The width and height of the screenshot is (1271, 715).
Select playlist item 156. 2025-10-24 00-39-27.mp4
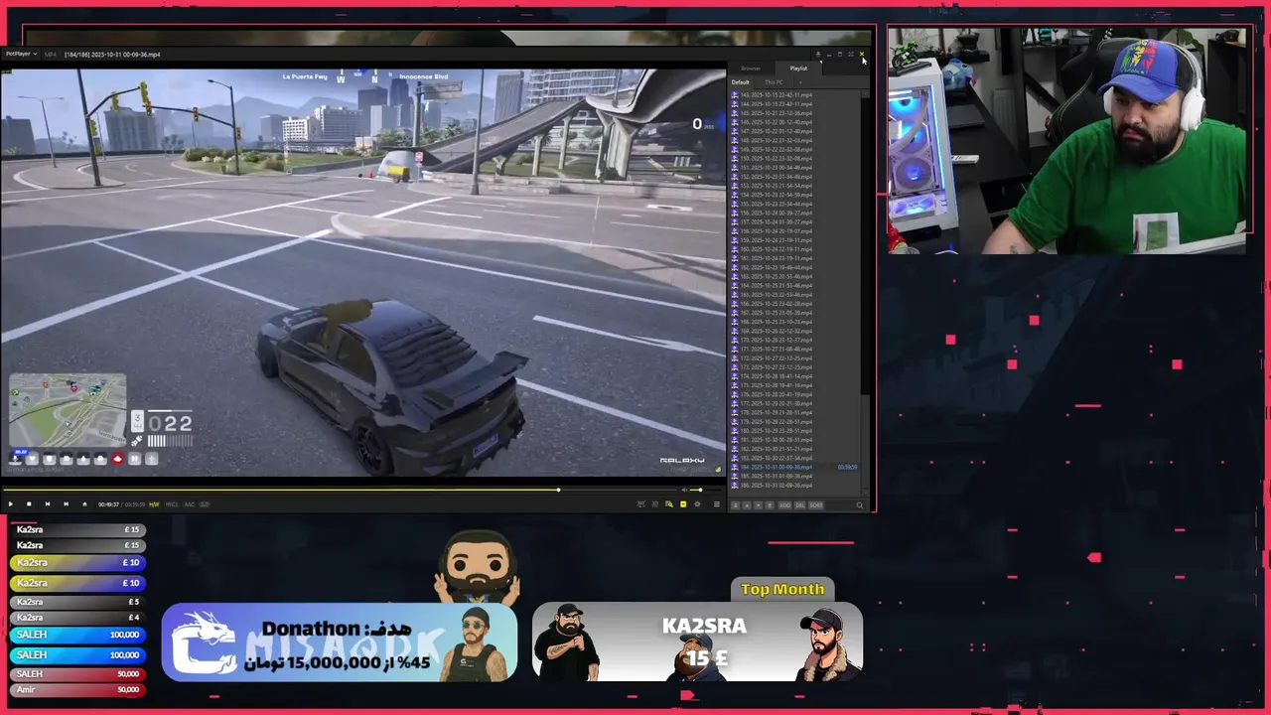tap(795, 213)
